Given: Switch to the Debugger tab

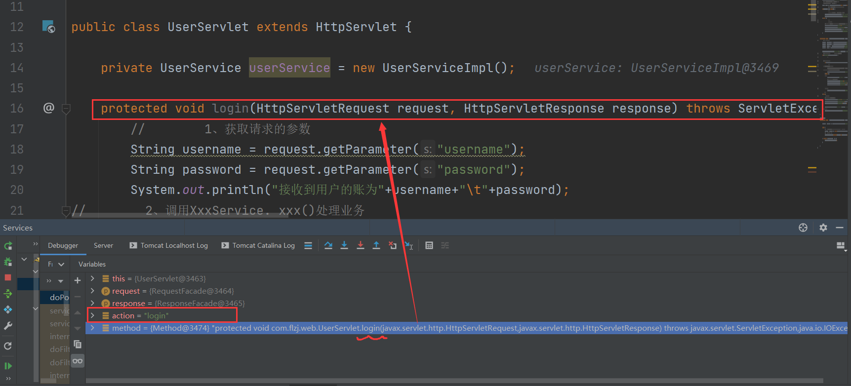Looking at the screenshot, I should point(63,245).
